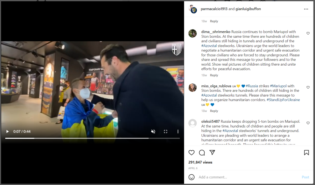Screen dimensions: 315x185
Task: Open the emoji picker in the comment box
Action: click(191, 177)
